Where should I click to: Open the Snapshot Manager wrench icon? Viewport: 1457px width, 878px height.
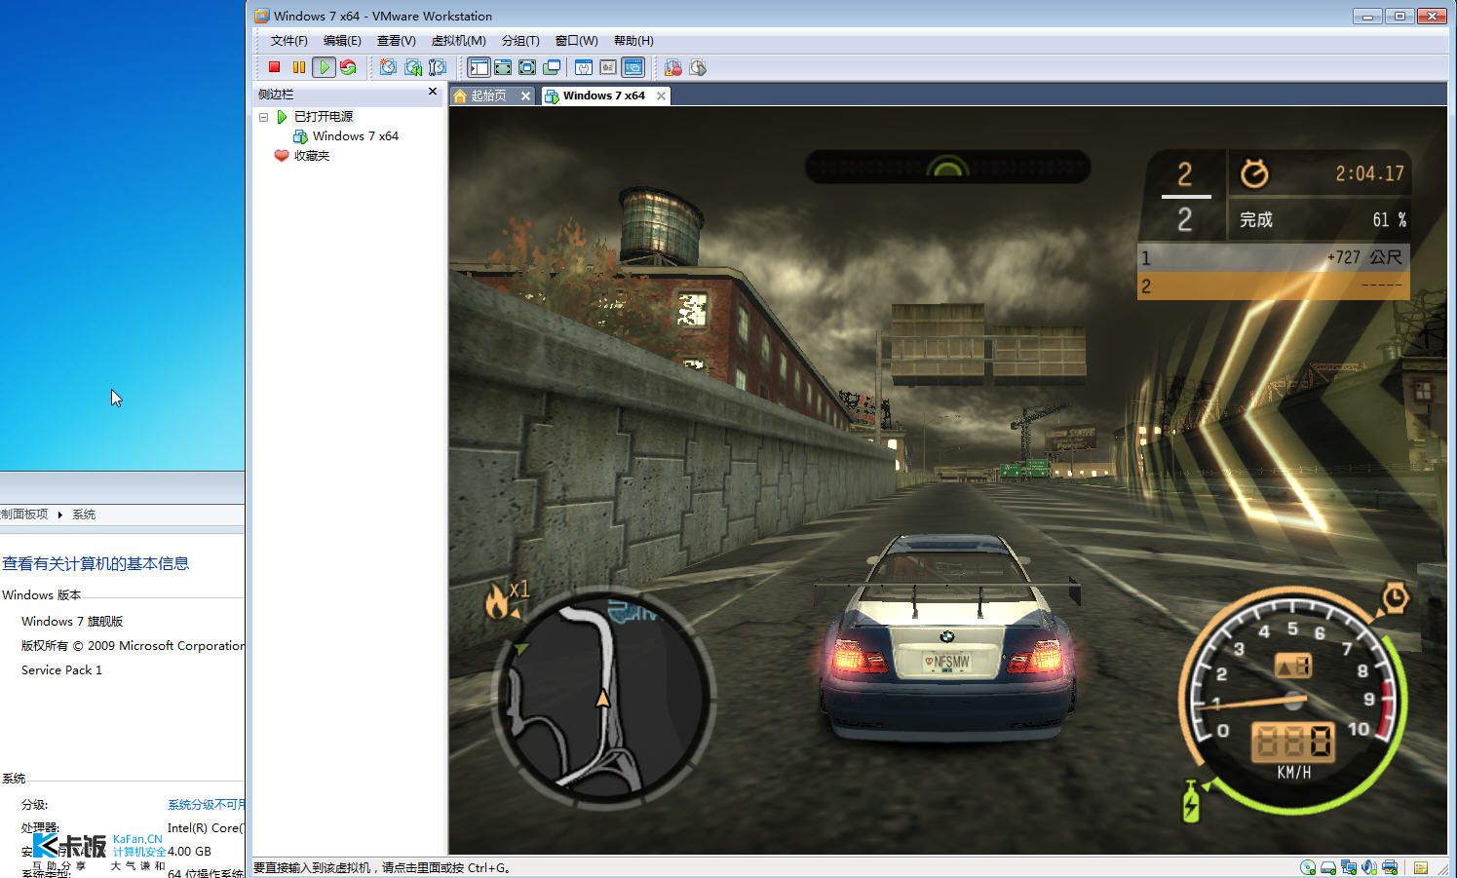(438, 67)
